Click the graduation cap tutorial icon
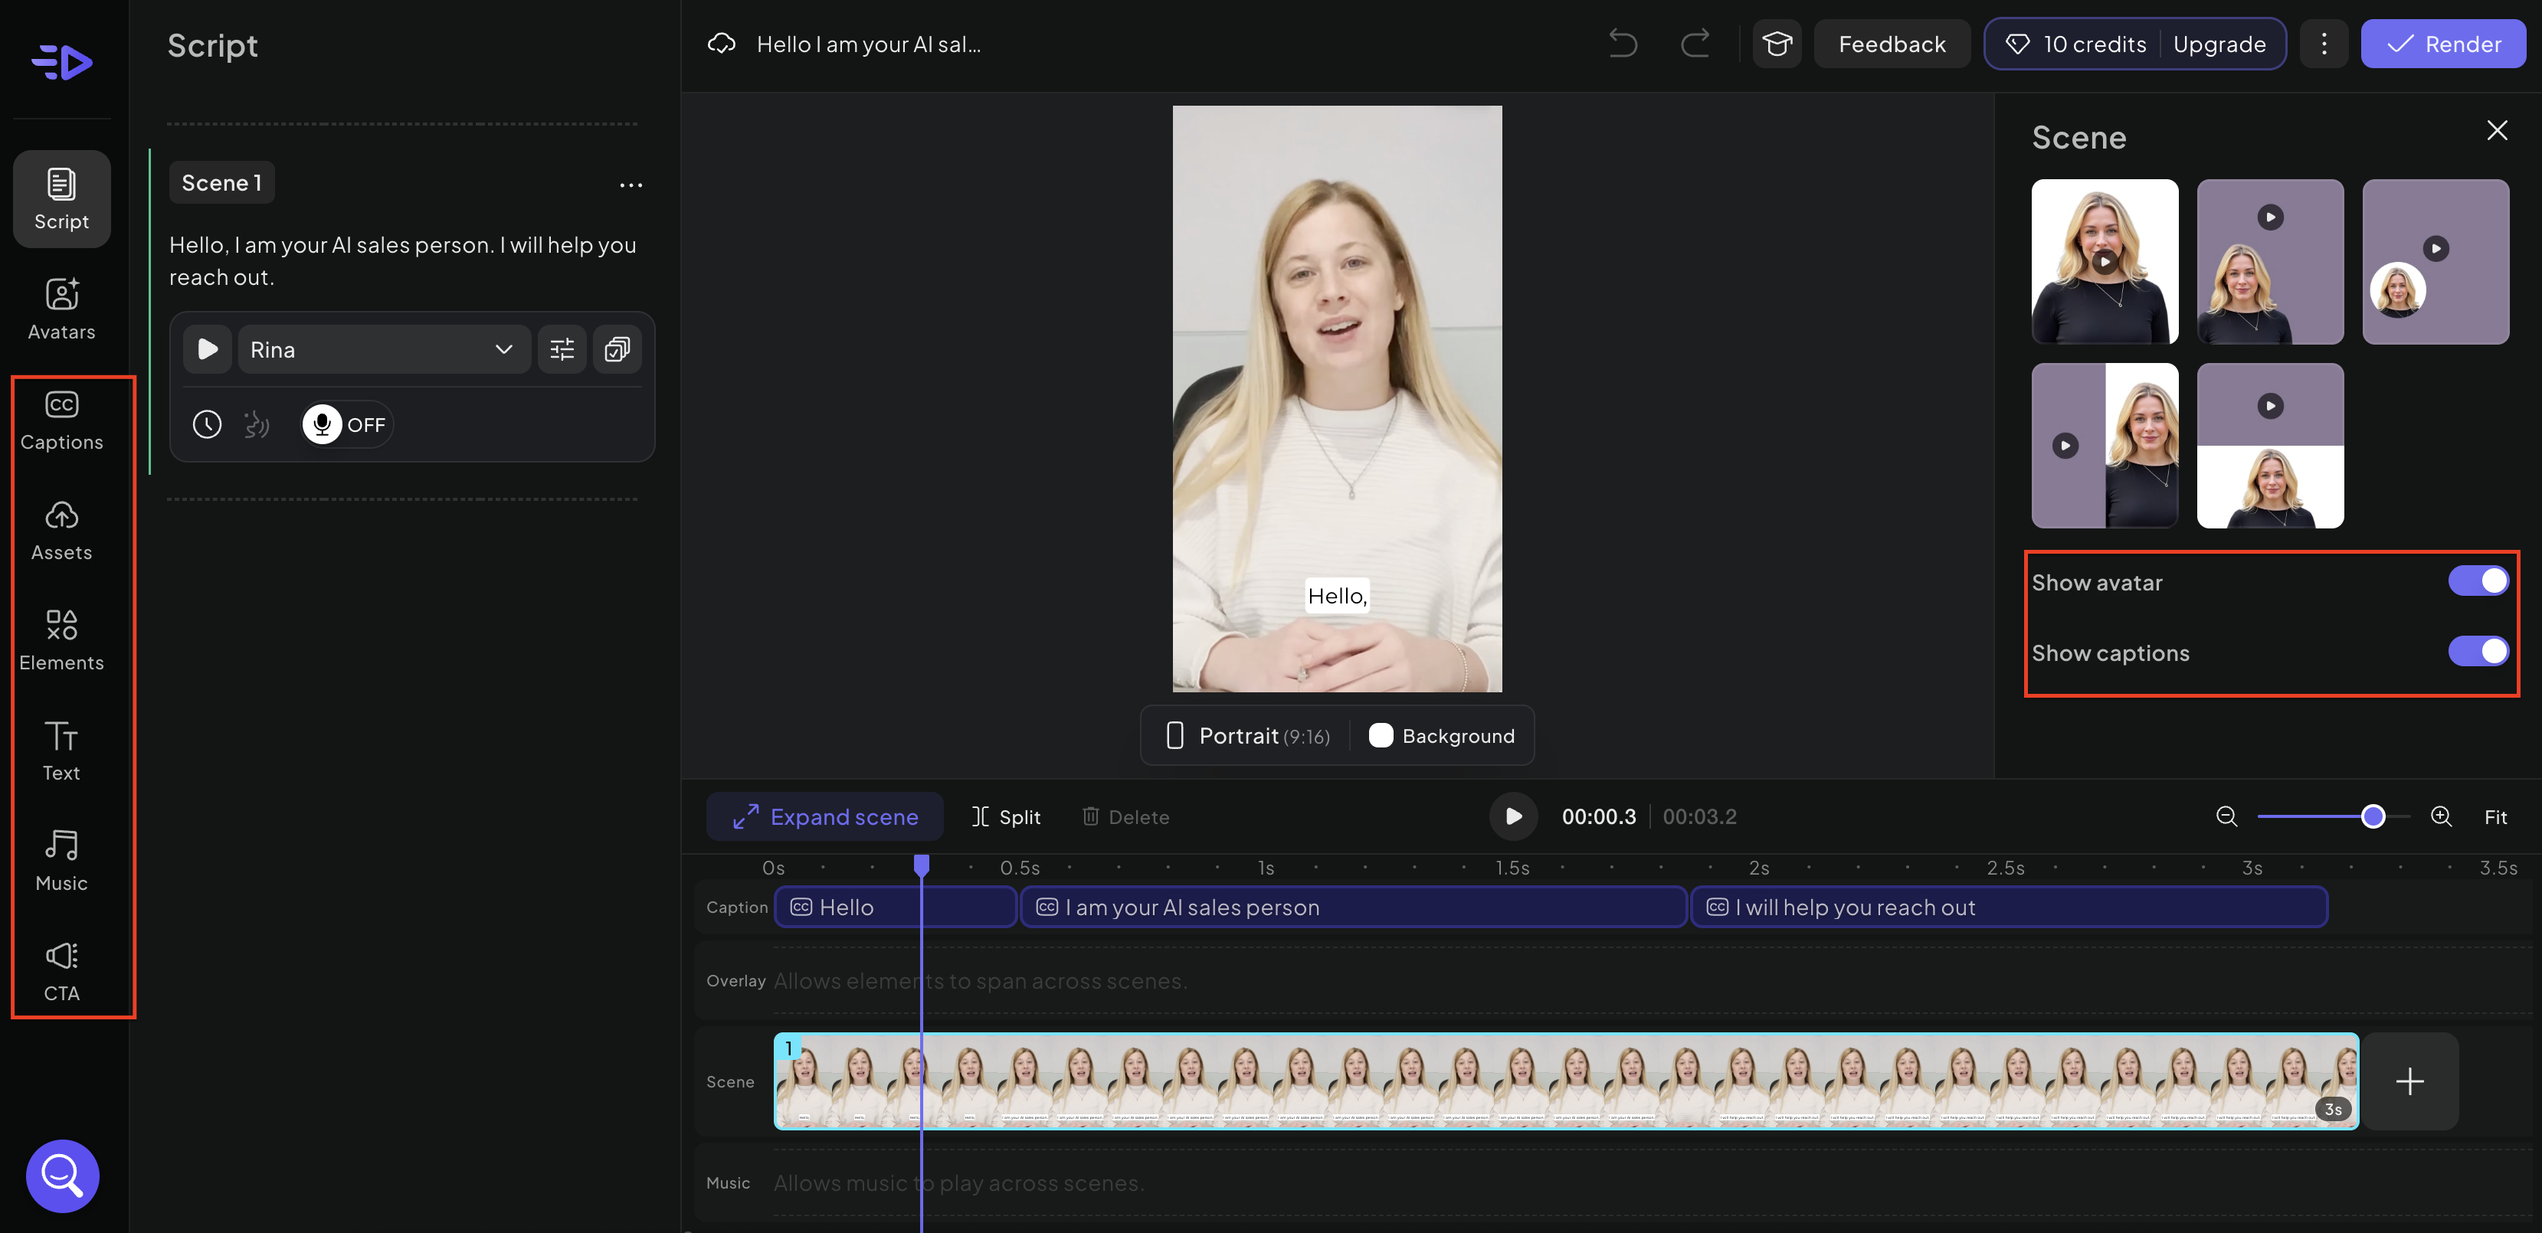 coord(1777,44)
